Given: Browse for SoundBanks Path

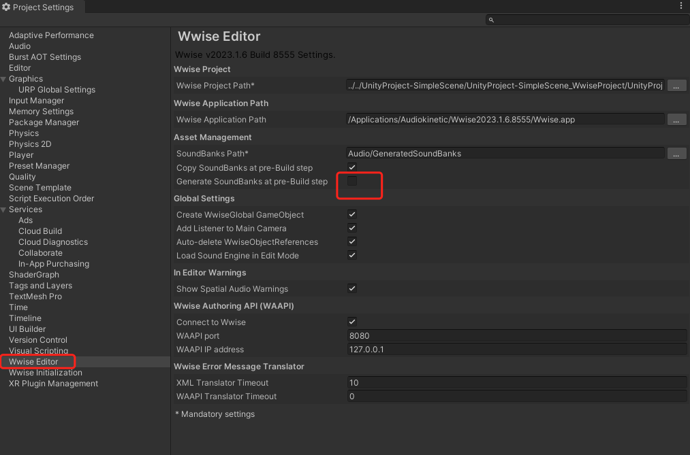Looking at the screenshot, I should (x=676, y=153).
